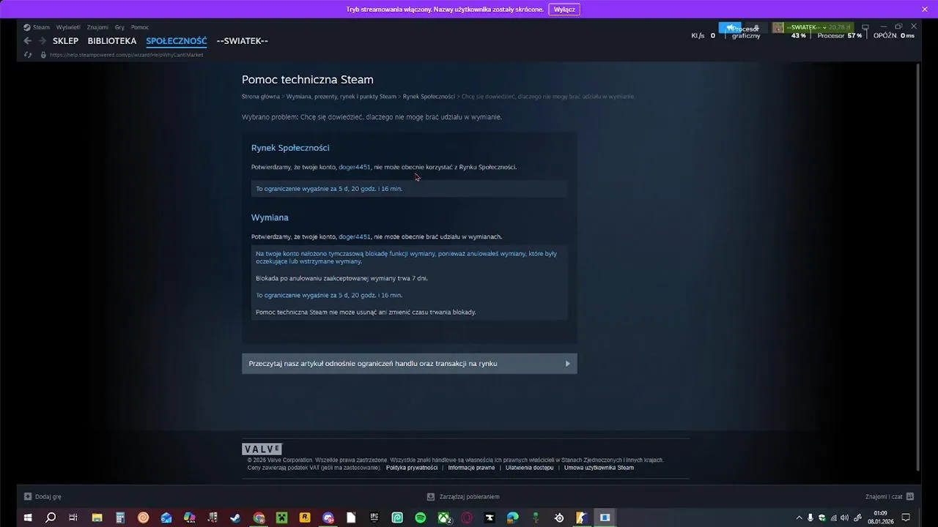
Task: Open the Pomoc menu
Action: pos(140,27)
